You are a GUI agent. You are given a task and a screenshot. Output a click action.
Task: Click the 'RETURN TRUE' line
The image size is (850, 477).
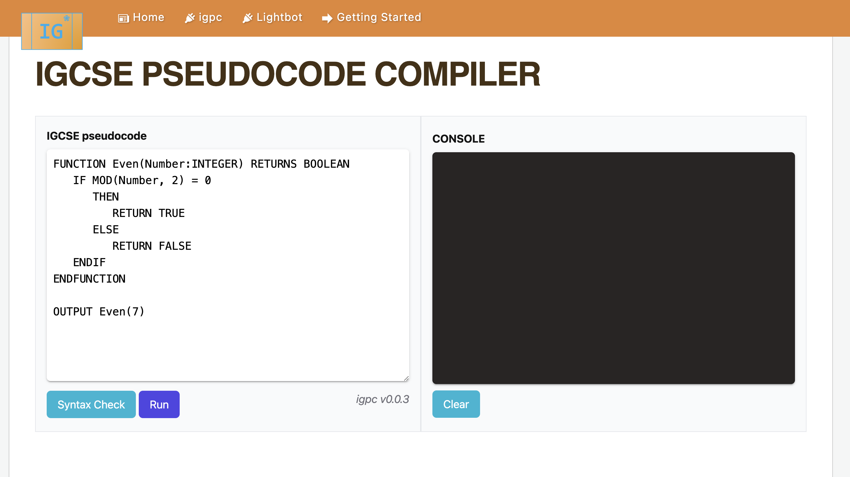pyautogui.click(x=148, y=213)
